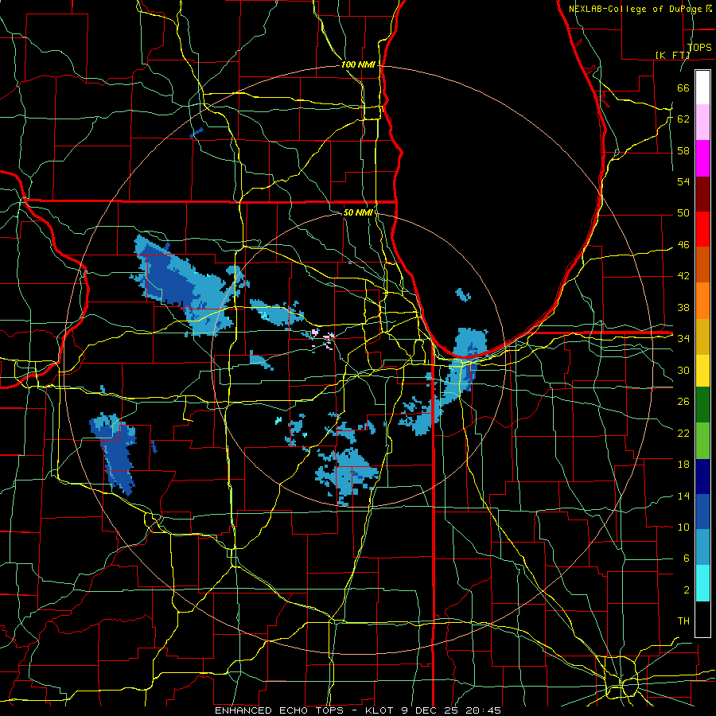Viewport: 716px width, 716px height.
Task: Click the 2 legend value
Action: click(686, 590)
